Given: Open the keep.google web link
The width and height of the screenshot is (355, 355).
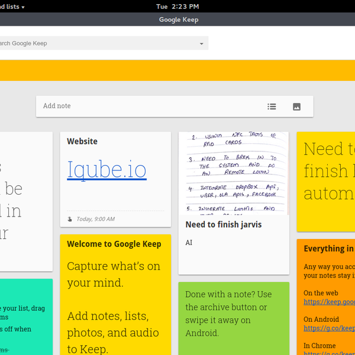Looking at the screenshot, I should click(x=329, y=302).
